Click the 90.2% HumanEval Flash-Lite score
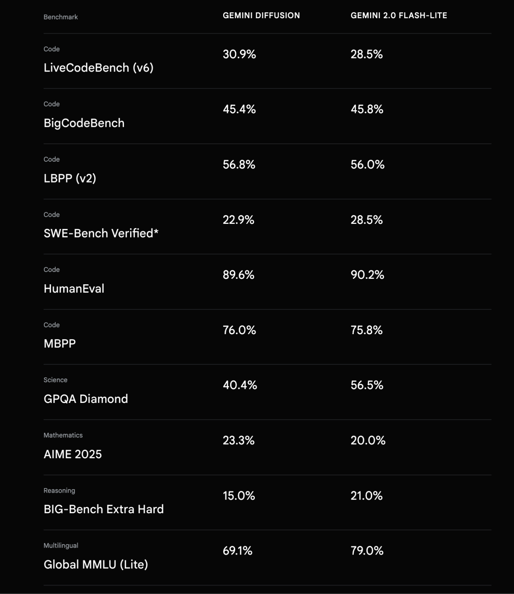Screen dimensions: 514x594 pyautogui.click(x=367, y=275)
